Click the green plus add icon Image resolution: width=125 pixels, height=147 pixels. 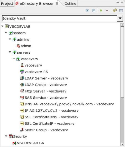(x=101, y=10)
